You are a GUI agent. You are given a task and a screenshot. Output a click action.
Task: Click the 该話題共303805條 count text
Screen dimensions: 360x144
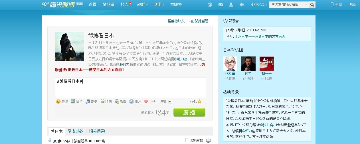(x=89, y=141)
